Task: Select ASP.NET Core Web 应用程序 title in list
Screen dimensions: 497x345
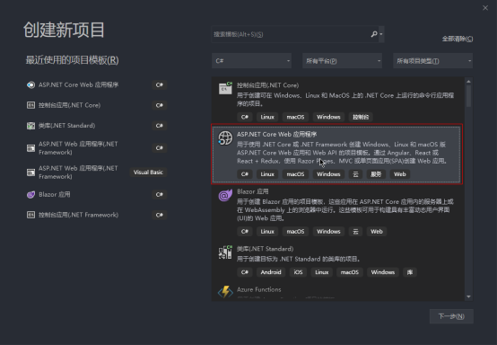Action: (276, 134)
